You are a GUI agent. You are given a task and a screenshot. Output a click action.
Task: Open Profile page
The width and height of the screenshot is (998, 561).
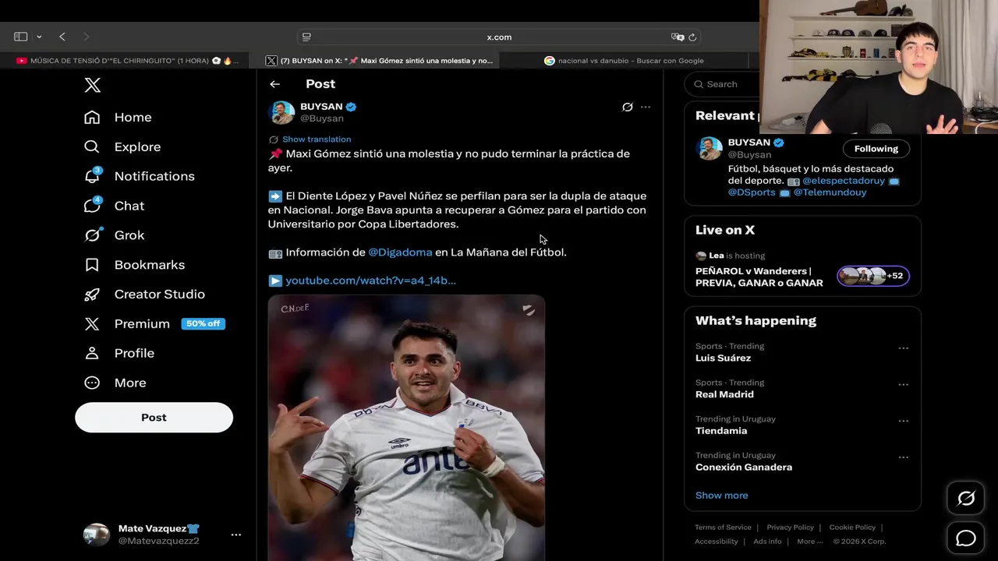(x=119, y=353)
